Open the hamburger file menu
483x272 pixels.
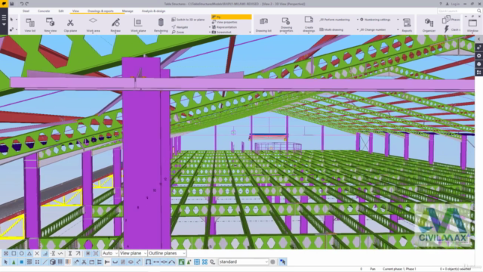click(x=4, y=17)
